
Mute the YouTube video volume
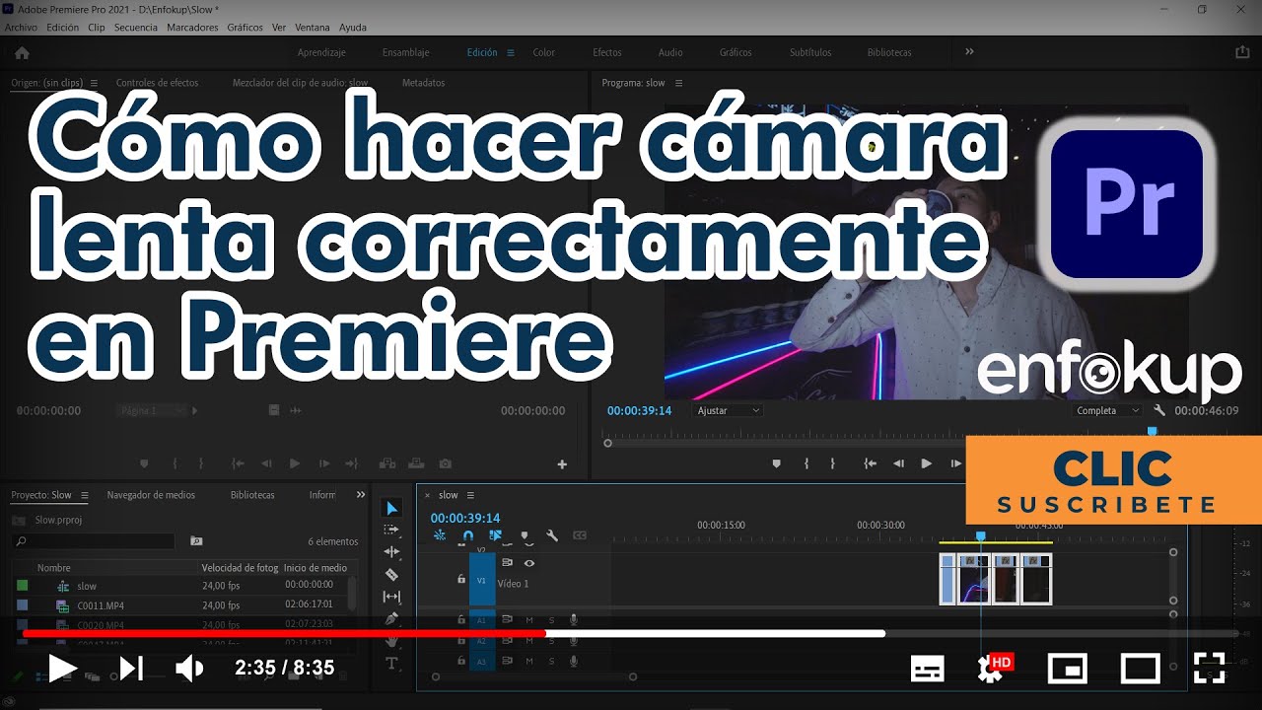click(188, 669)
